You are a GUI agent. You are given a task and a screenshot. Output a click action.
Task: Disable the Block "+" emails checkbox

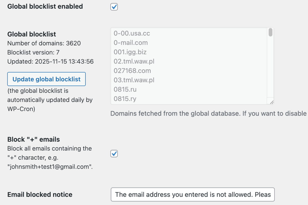[114, 153]
